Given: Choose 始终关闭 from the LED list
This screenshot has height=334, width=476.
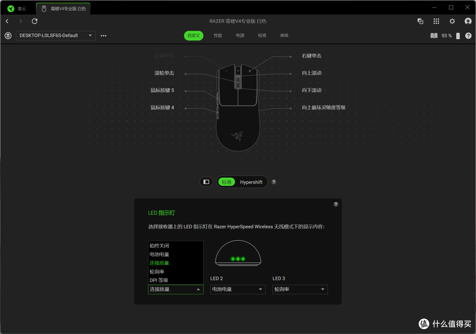Looking at the screenshot, I should click(175, 246).
